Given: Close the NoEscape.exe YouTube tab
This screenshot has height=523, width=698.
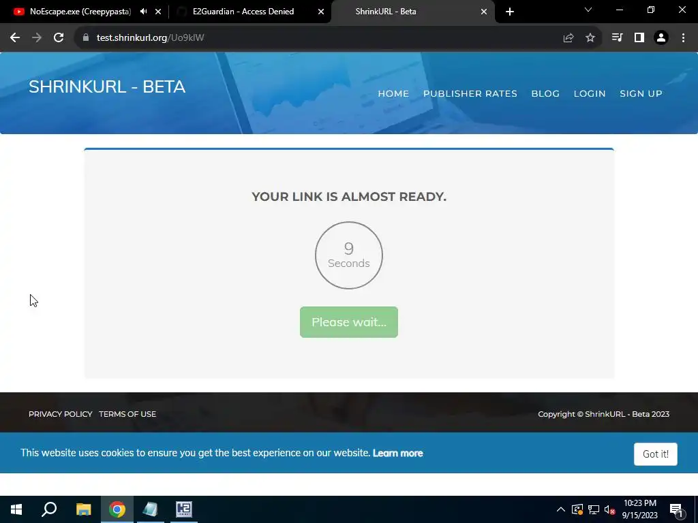Looking at the screenshot, I should [158, 12].
